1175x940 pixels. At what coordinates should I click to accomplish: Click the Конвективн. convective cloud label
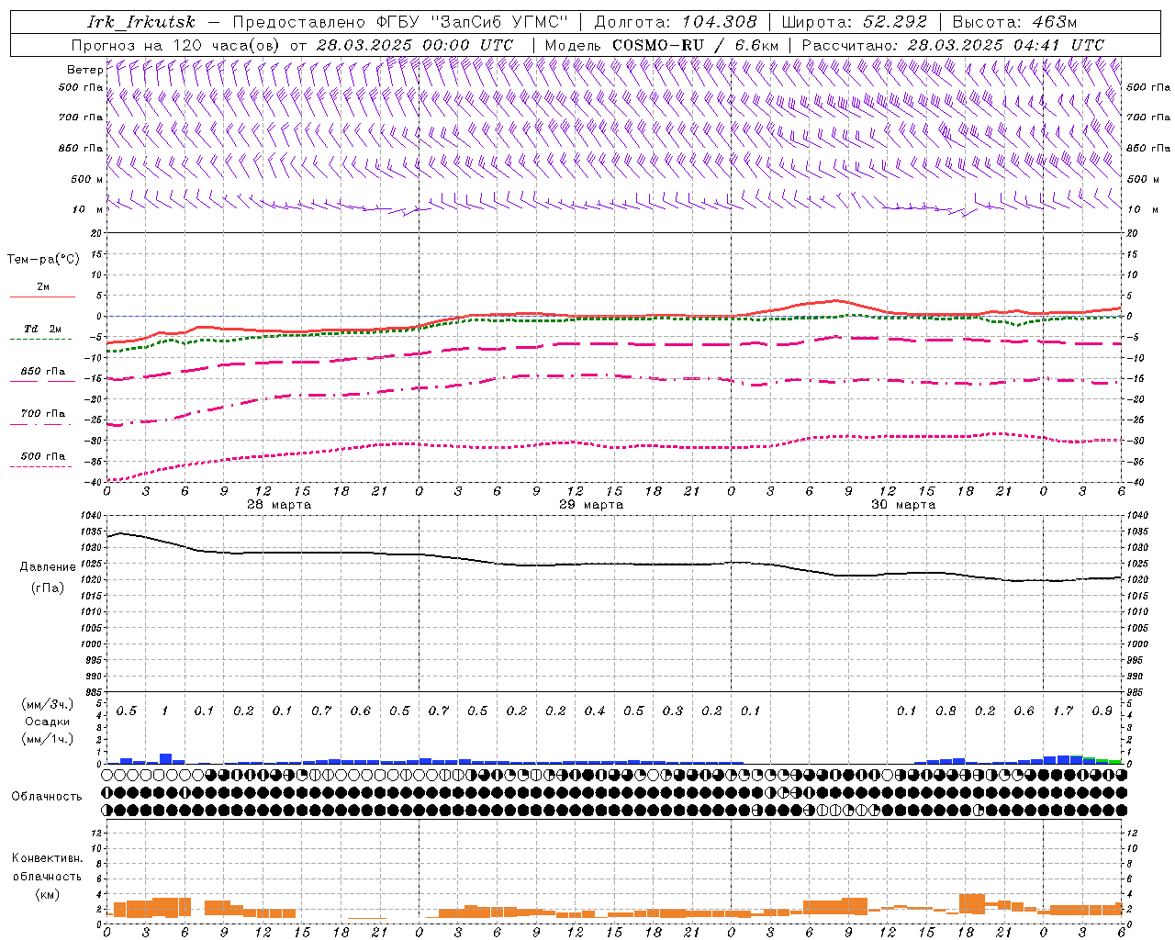tap(47, 858)
